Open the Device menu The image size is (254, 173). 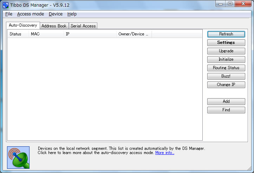coord(56,14)
